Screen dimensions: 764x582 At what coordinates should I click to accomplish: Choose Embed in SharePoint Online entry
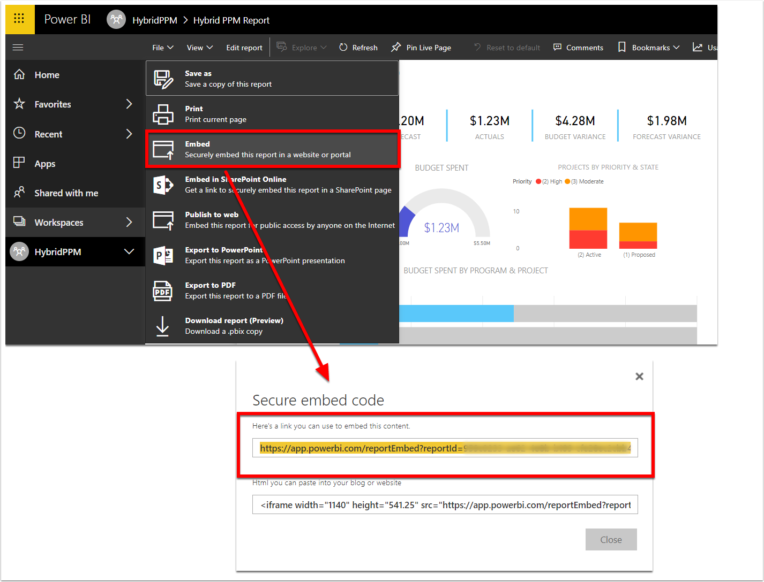click(272, 185)
